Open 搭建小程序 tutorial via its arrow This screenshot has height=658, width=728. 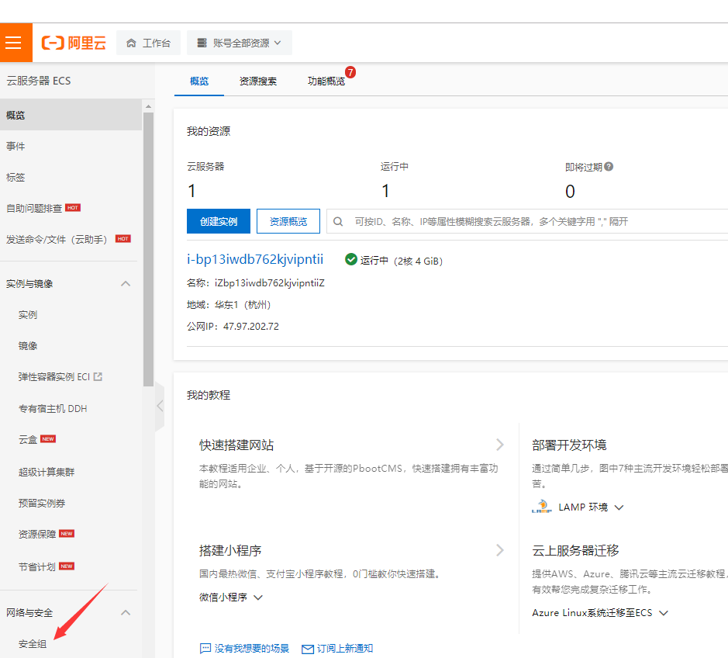tap(500, 550)
